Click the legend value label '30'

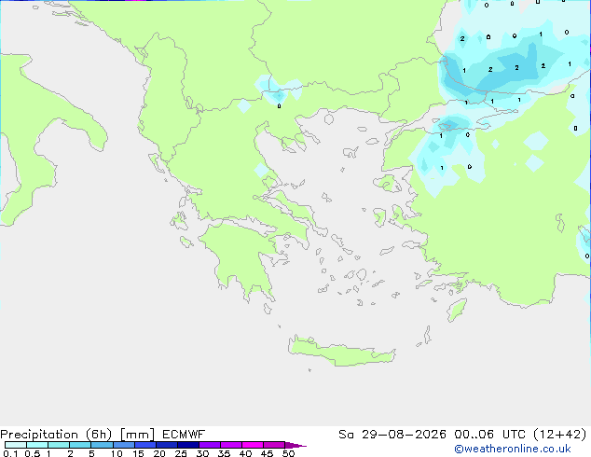click(202, 453)
